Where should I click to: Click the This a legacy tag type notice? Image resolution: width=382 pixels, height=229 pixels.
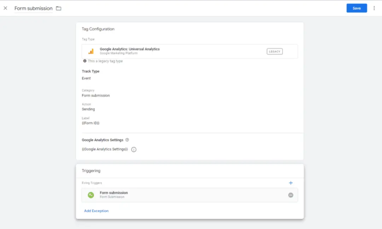[x=105, y=61]
